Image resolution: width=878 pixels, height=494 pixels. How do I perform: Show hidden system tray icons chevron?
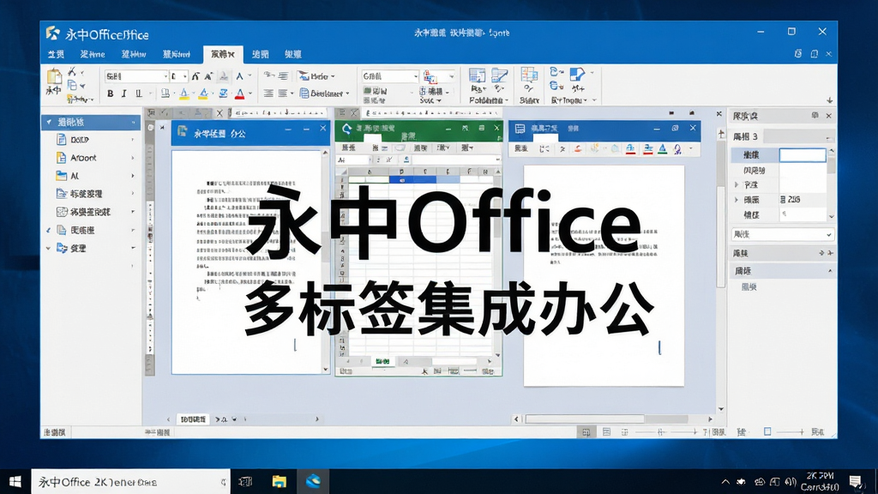725,482
